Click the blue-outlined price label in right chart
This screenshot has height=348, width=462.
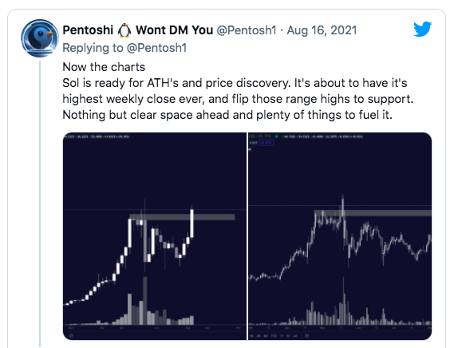(266, 143)
